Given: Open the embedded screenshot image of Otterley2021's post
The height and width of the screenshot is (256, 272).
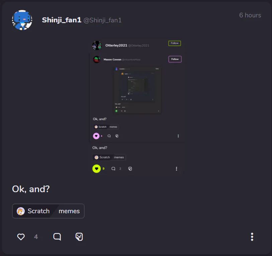Looking at the screenshot, I should (x=137, y=106).
